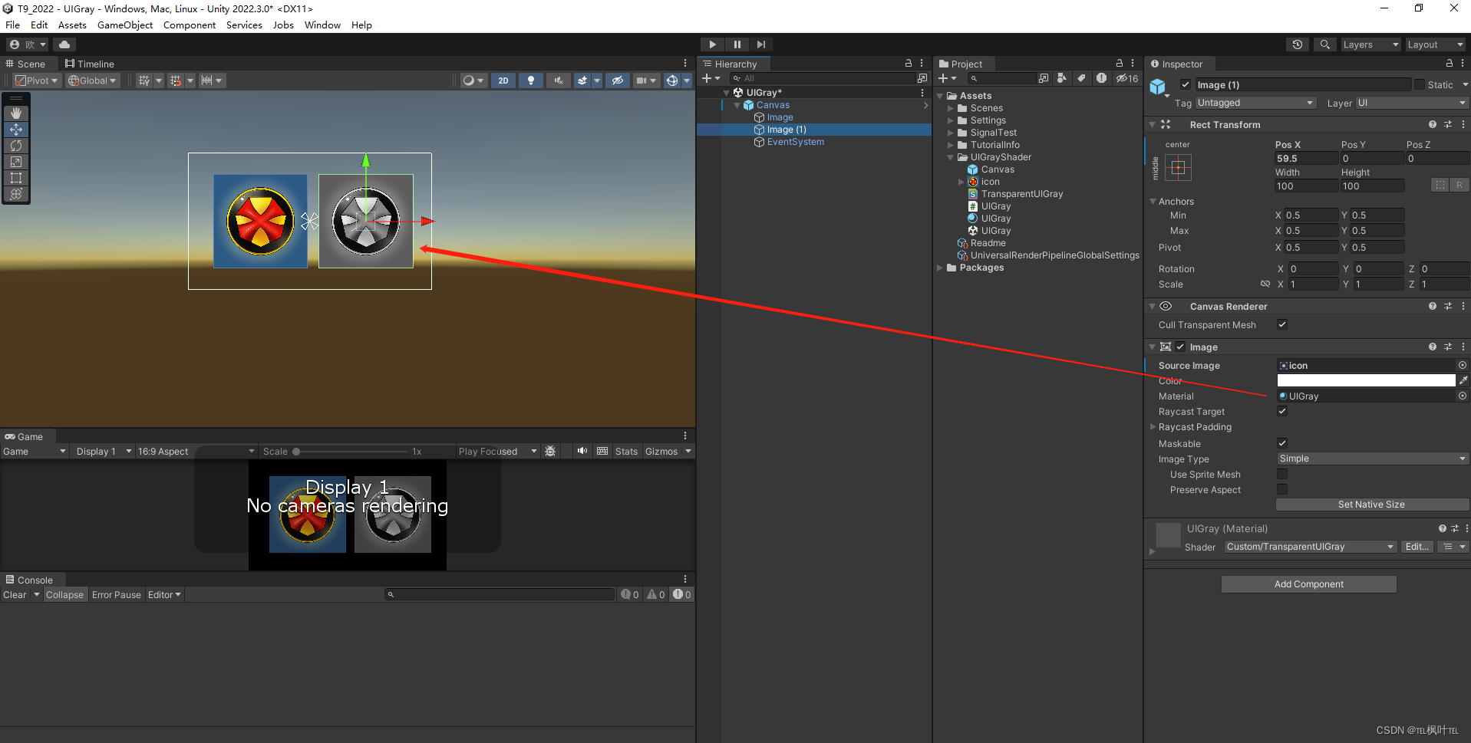1471x743 pixels.
Task: Toggle scene lighting in the Scene view
Action: coord(530,80)
